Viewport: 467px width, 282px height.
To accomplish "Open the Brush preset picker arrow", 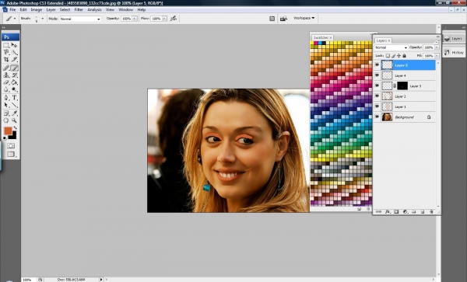I will click(42, 19).
